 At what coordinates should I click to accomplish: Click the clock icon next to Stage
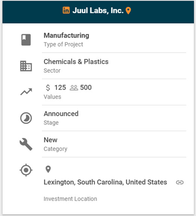[x=26, y=118]
